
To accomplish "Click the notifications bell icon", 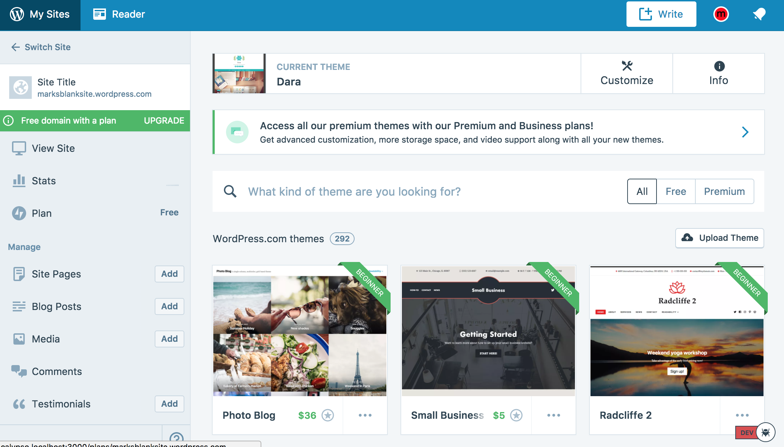I will [759, 14].
